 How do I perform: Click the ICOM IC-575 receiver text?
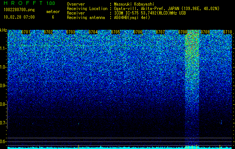coord(150,13)
